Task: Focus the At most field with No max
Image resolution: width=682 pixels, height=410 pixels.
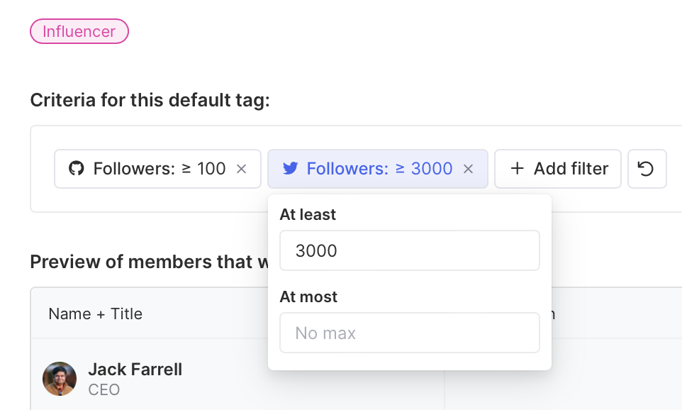Action: click(410, 333)
